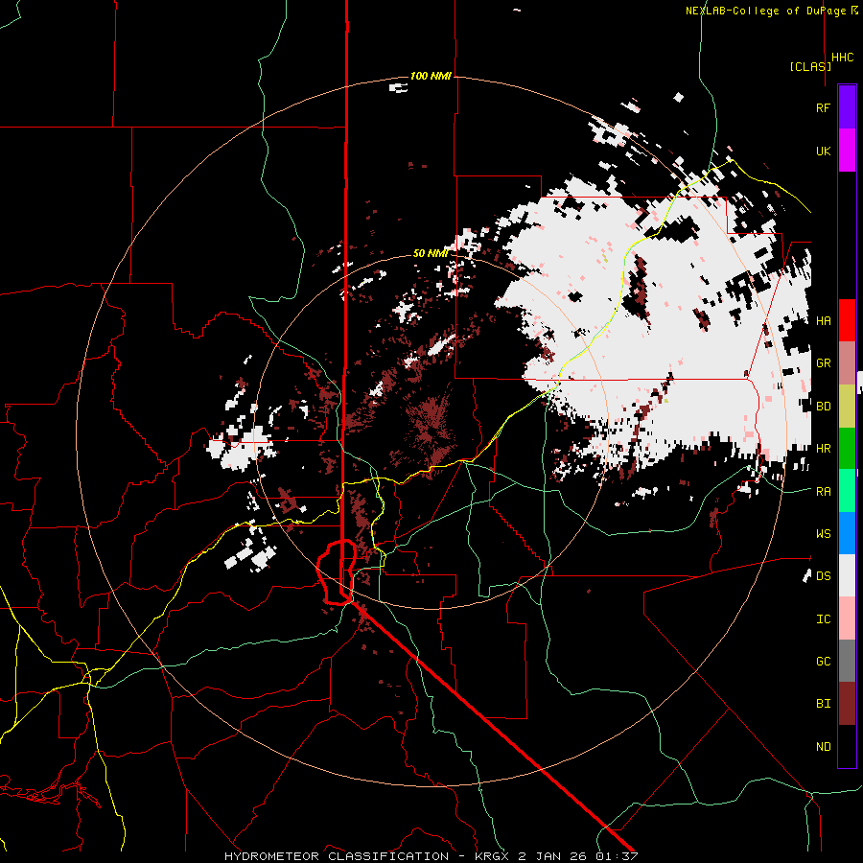Click the RA legend label text
863x863 pixels.
(x=823, y=491)
